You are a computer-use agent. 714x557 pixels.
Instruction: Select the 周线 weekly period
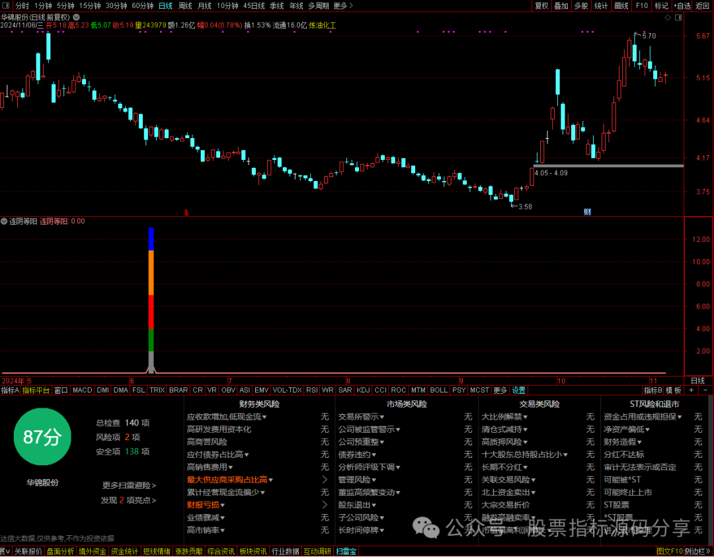[185, 6]
